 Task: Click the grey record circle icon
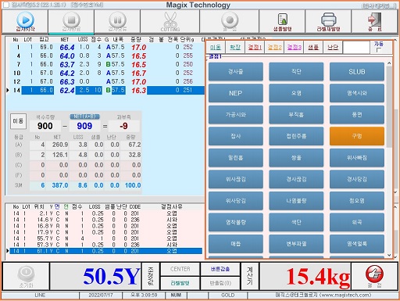[230, 20]
